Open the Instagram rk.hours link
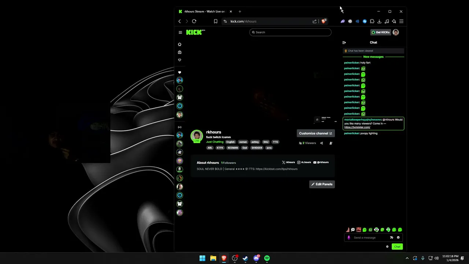Image resolution: width=469 pixels, height=264 pixels. pyautogui.click(x=304, y=162)
